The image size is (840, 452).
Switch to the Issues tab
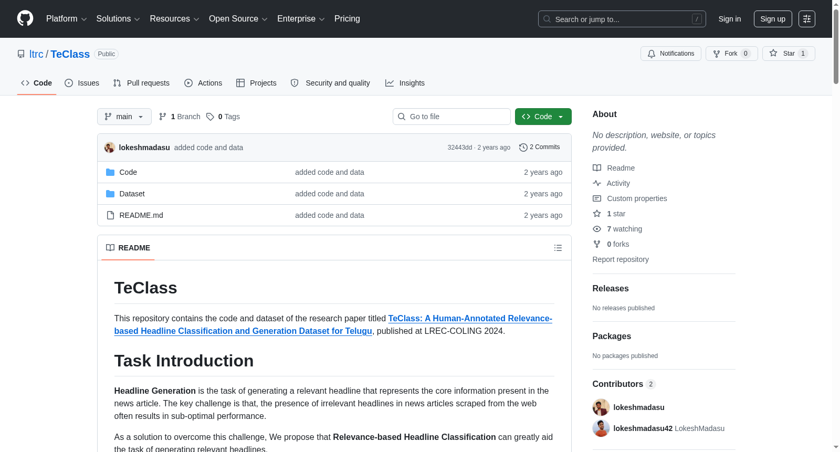coord(82,83)
